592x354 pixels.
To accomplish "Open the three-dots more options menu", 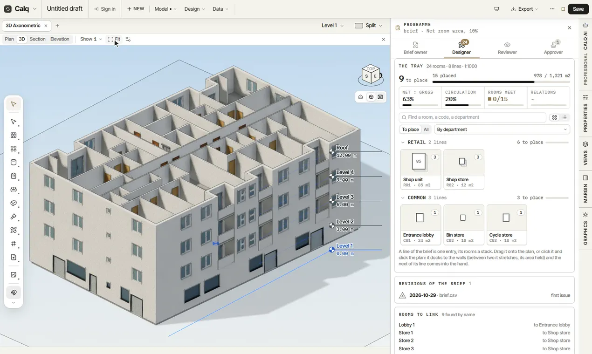I will pos(552,9).
